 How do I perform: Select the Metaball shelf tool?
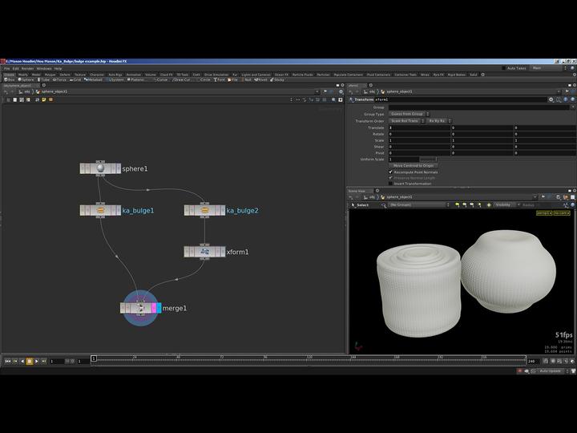94,79
